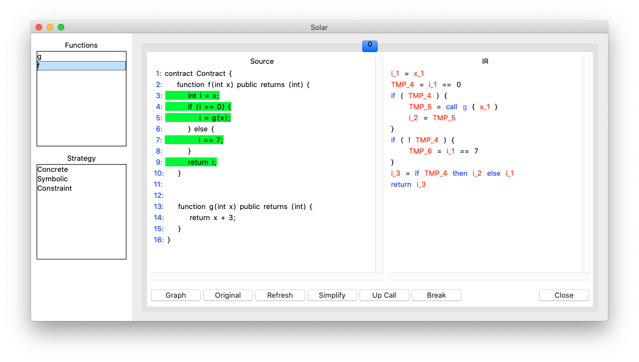Click source line 'return x + 3;'
The image size is (639, 362).
pos(212,218)
